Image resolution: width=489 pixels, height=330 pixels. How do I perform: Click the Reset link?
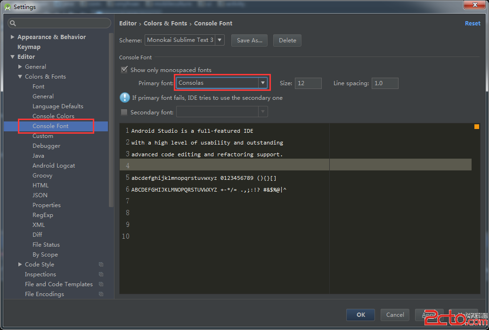(473, 24)
